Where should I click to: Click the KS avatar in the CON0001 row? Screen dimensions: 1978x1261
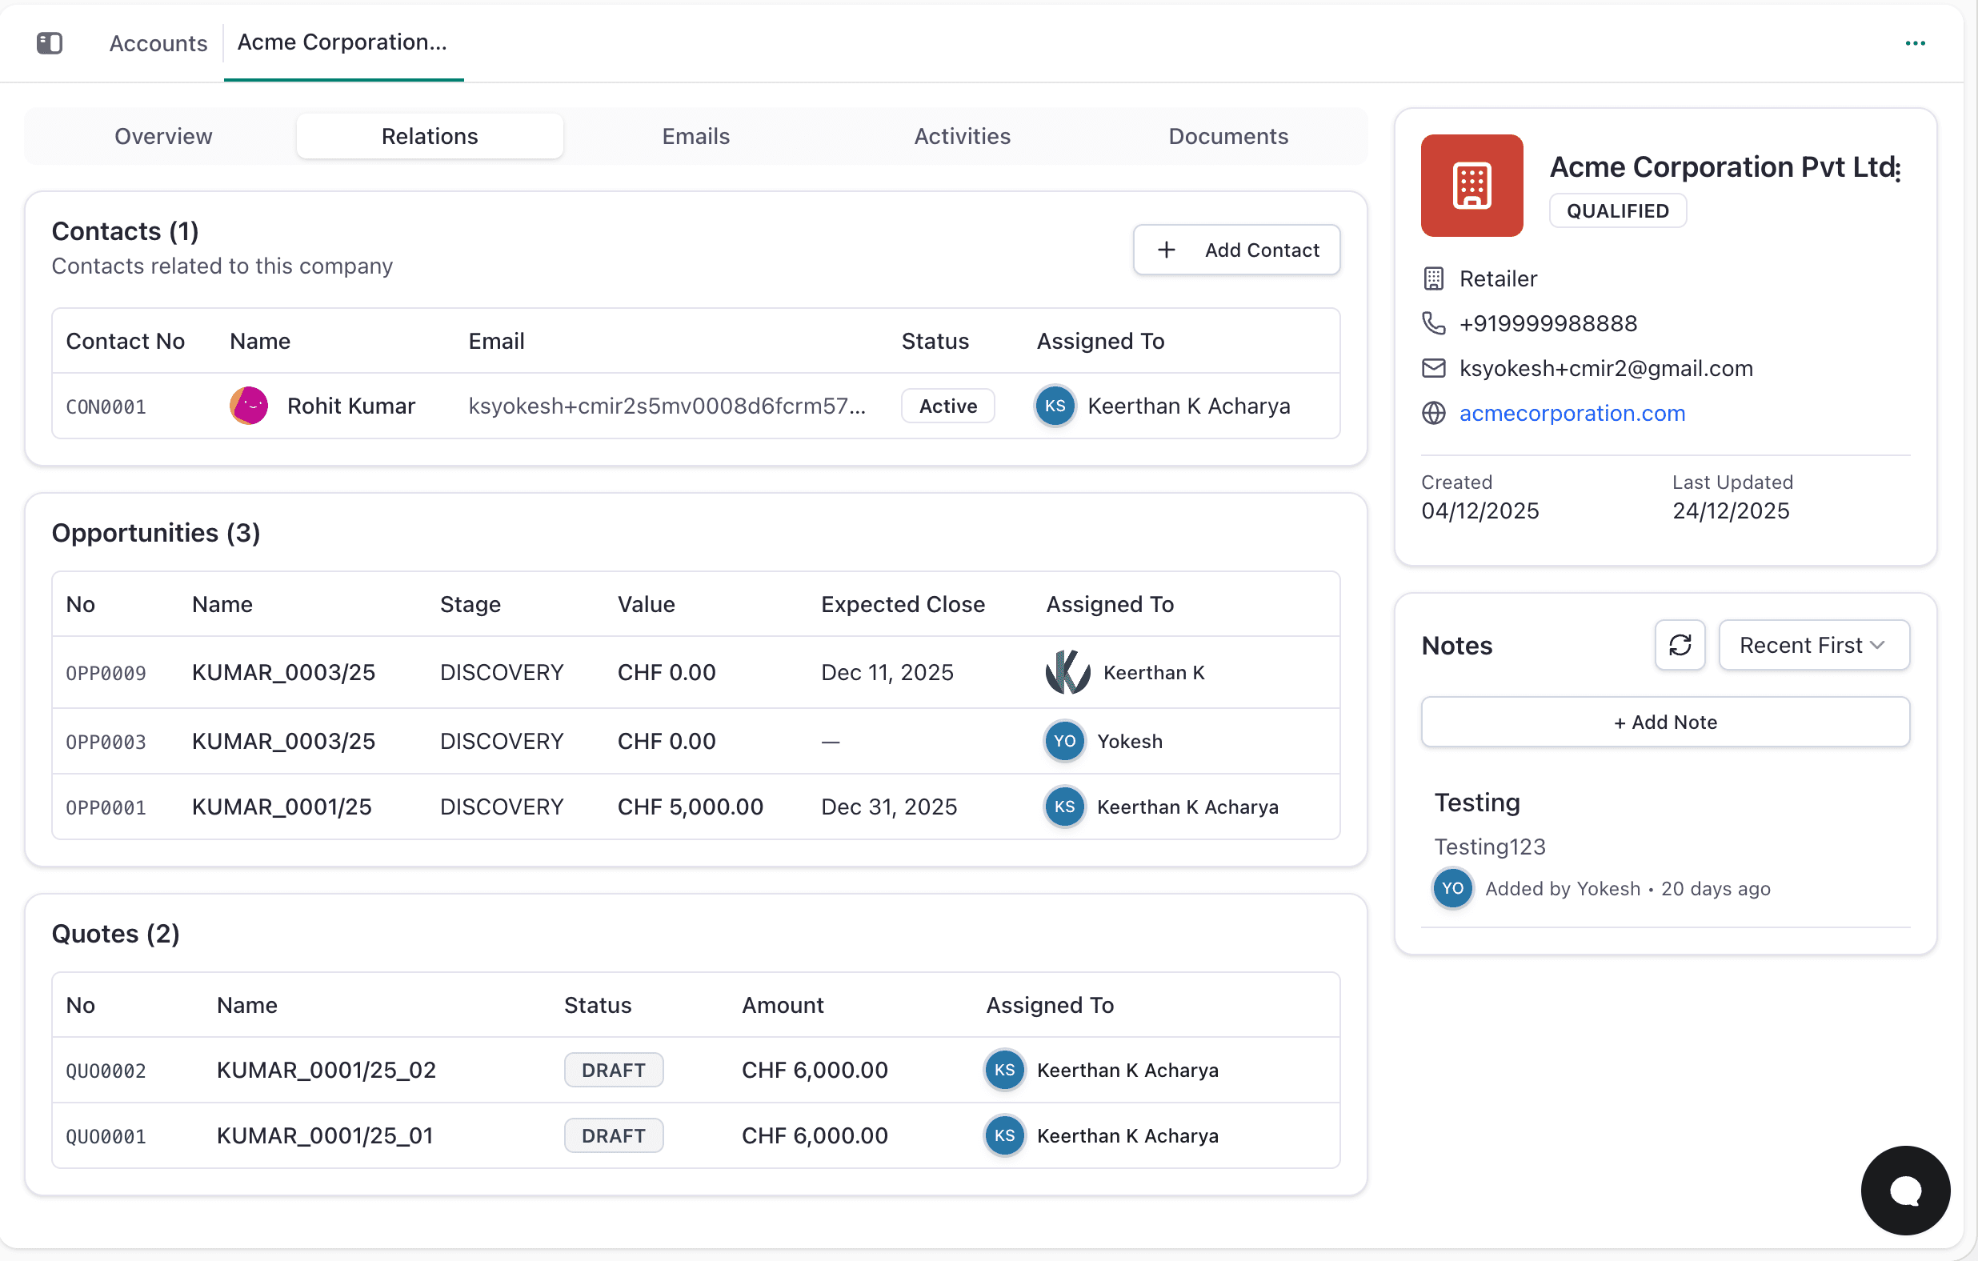point(1055,406)
